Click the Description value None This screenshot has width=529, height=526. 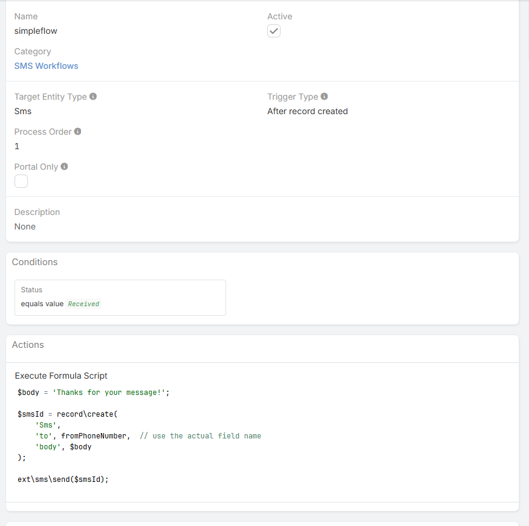(x=25, y=226)
